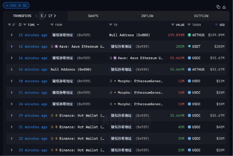Filter by the TOKEN column
The image size is (233, 156).
pos(189,25)
